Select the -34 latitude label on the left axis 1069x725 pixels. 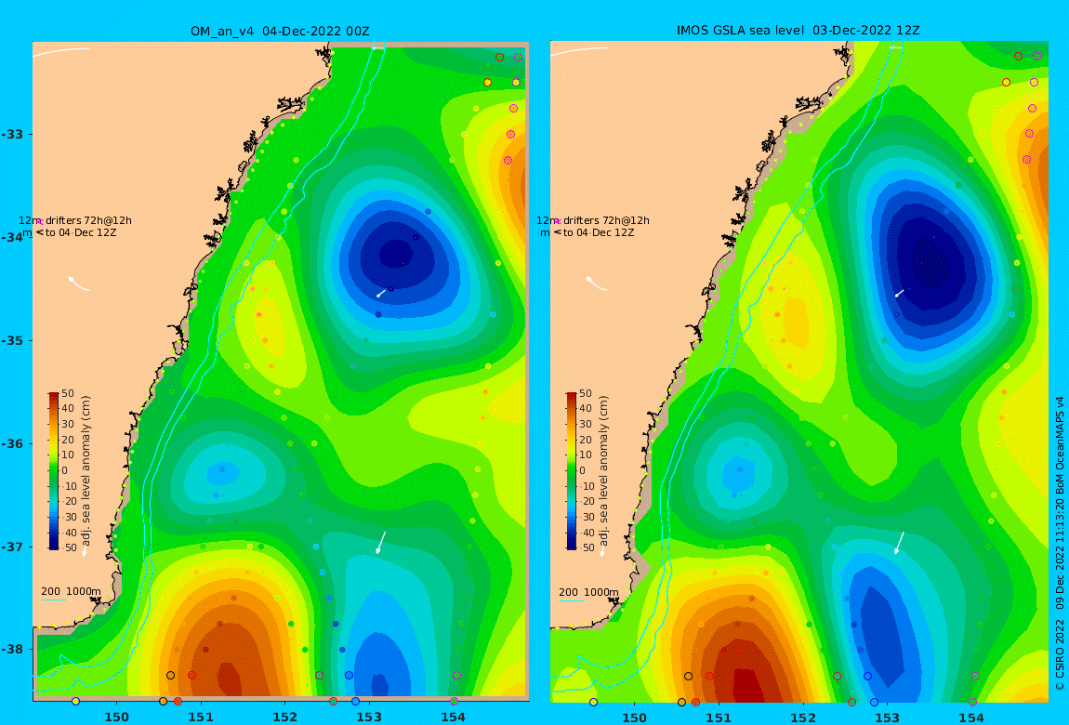(11, 237)
